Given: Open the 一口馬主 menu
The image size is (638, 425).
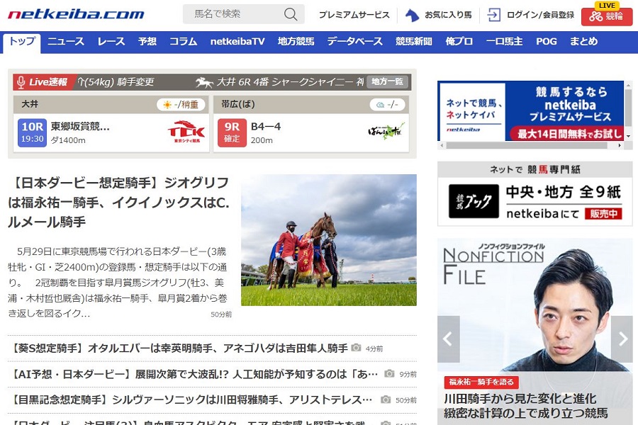Looking at the screenshot, I should (x=505, y=42).
